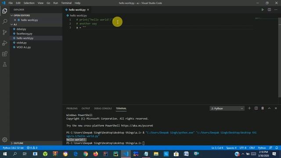Select language mode Python in status bar

coord(262,148)
